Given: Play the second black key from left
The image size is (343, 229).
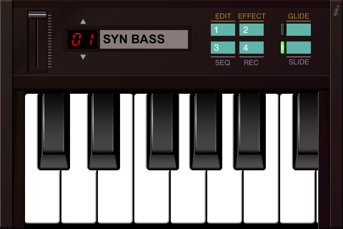Looking at the screenshot, I should pyautogui.click(x=104, y=131).
